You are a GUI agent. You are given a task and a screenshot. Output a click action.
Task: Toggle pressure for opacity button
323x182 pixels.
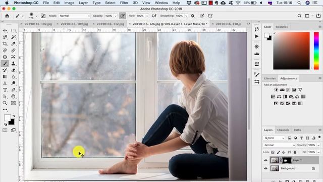(122, 16)
